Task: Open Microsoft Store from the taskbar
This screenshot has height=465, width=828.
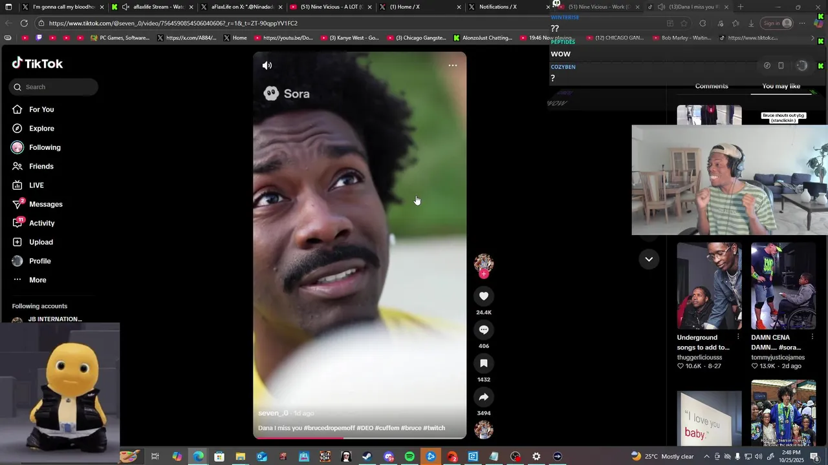Action: [x=219, y=457]
